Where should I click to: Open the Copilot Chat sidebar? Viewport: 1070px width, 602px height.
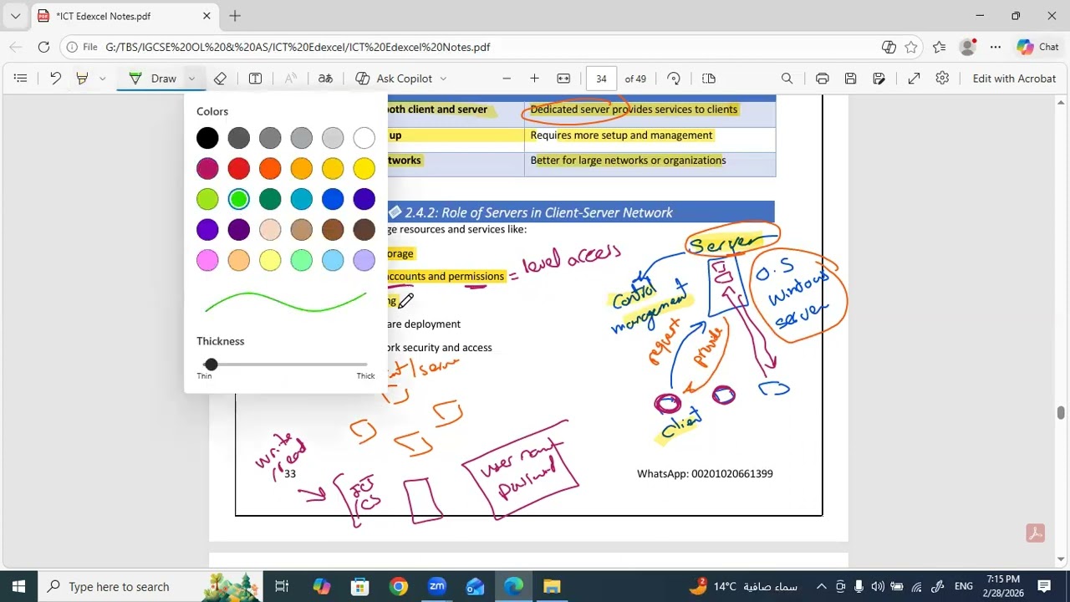click(x=1038, y=47)
